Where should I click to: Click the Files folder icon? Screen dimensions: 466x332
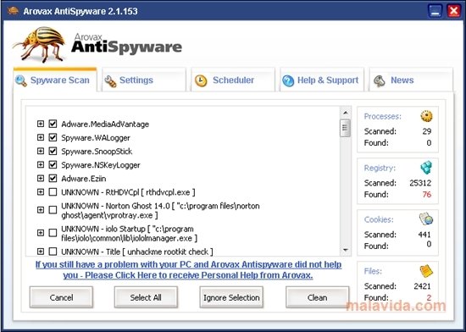pos(426,271)
